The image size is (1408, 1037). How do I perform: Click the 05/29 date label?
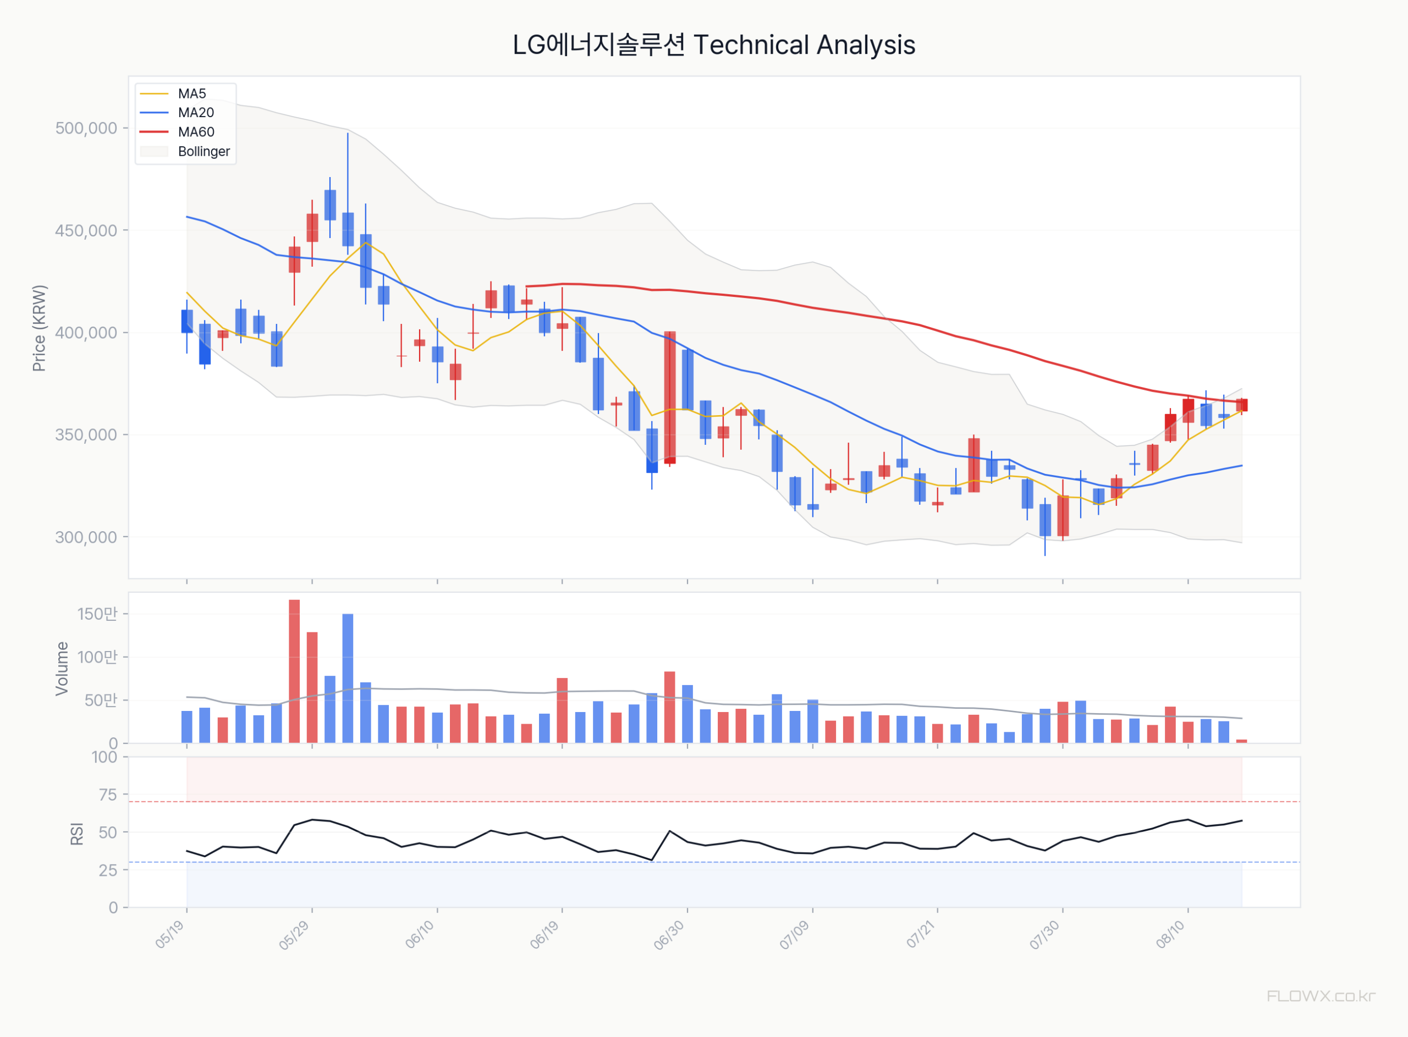[x=294, y=935]
